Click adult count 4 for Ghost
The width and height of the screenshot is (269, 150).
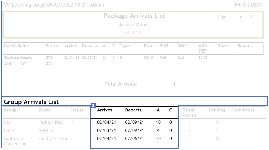click(x=158, y=130)
